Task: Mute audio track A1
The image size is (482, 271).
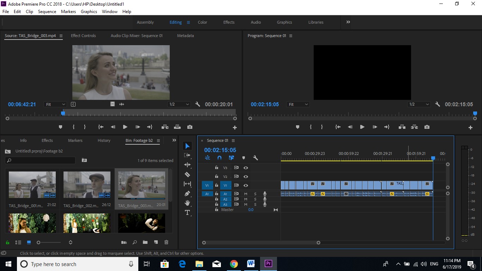Action: click(246, 194)
